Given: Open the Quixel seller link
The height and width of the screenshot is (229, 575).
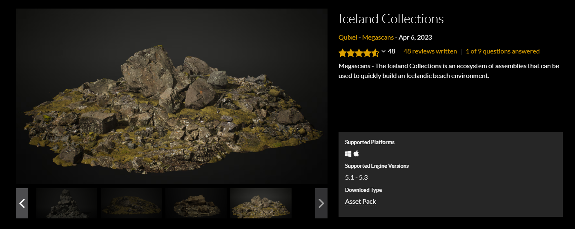Looking at the screenshot, I should (348, 38).
